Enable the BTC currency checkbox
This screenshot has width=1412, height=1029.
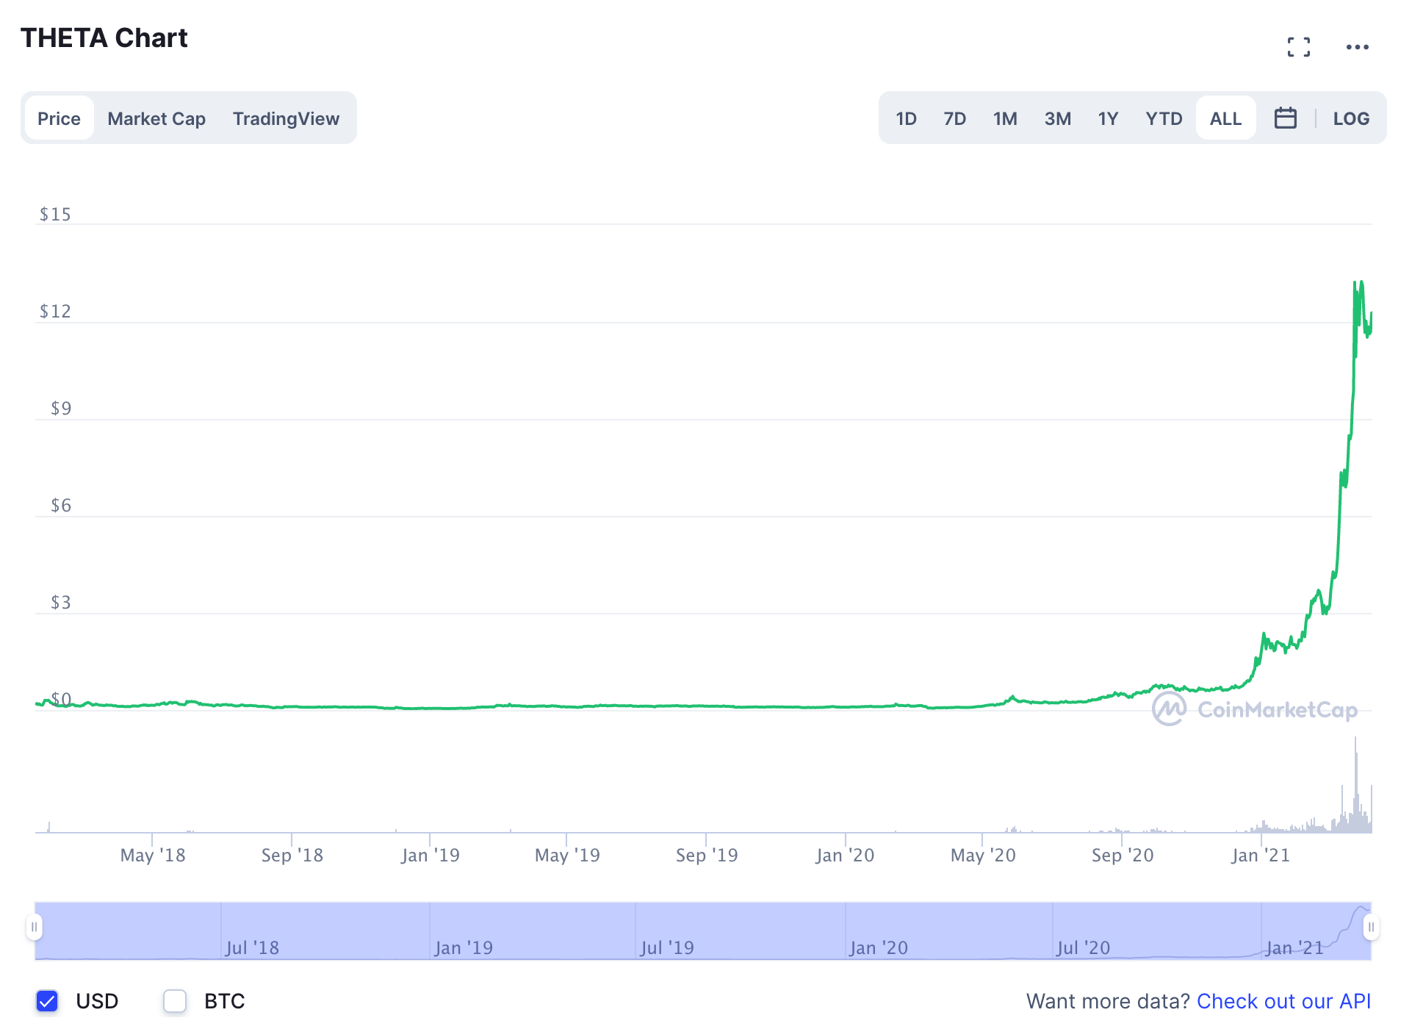pyautogui.click(x=175, y=1000)
